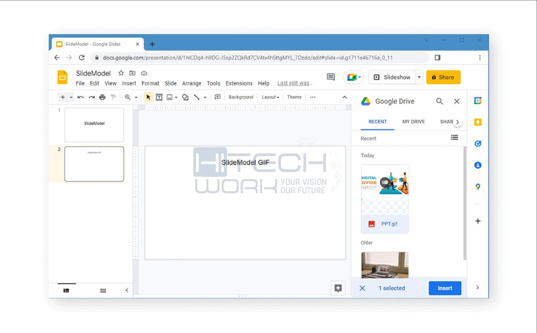Choose the Select cursor tool

(148, 97)
